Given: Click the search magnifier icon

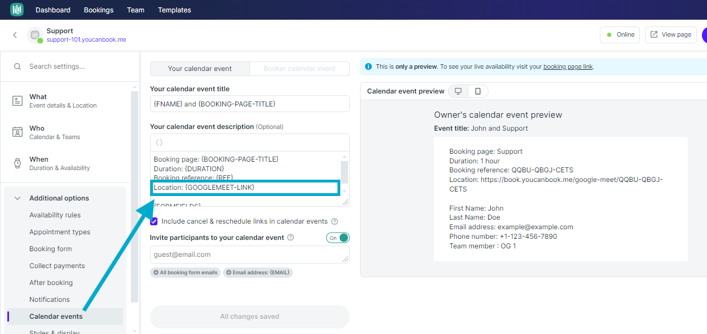Looking at the screenshot, I should click(x=18, y=66).
